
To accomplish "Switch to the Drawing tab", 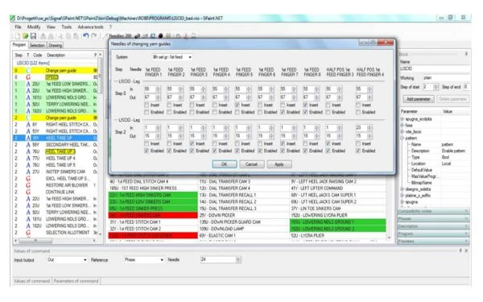I will click(x=55, y=45).
